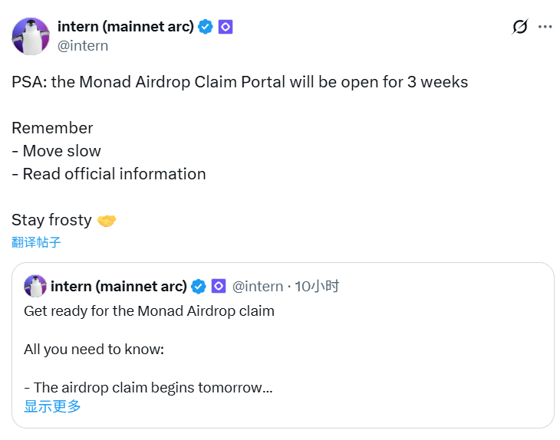This screenshot has width=560, height=440.
Task: Click the gray @intern handle under author name
Action: [83, 46]
